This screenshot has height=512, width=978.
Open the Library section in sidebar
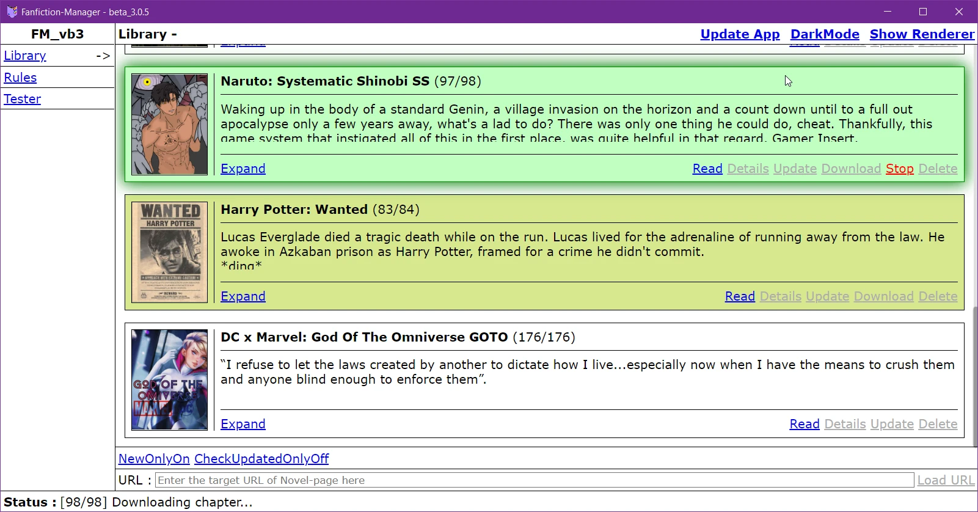pos(25,56)
